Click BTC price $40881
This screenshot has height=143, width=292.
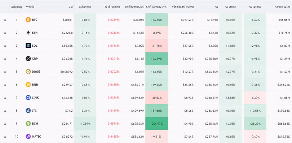pos(68,20)
